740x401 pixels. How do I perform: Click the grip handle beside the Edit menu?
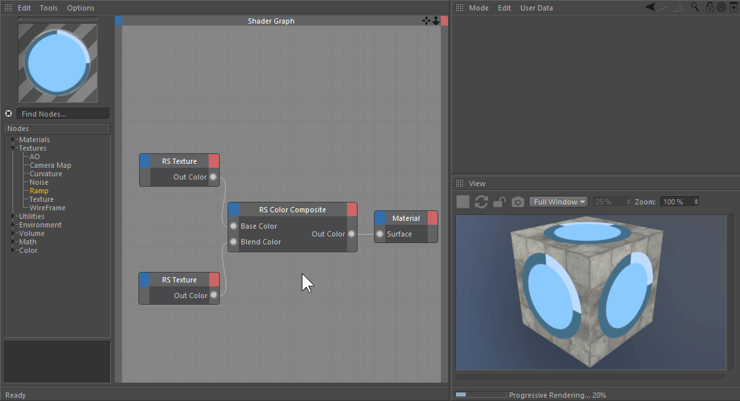pyautogui.click(x=8, y=8)
